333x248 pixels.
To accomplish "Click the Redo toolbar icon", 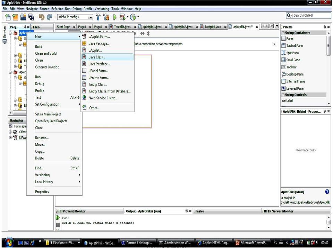I will coord(50,17).
